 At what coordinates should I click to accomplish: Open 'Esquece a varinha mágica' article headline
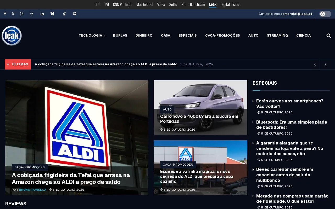pyautogui.click(x=197, y=176)
